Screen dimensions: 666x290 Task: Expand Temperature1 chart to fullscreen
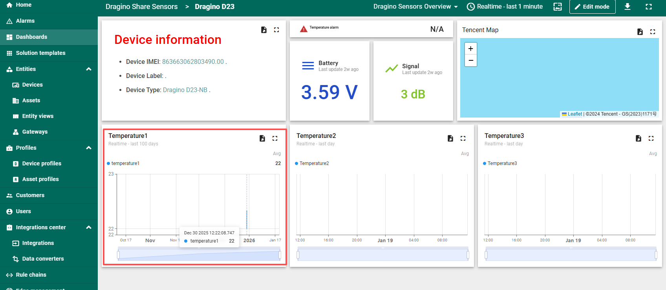click(275, 138)
